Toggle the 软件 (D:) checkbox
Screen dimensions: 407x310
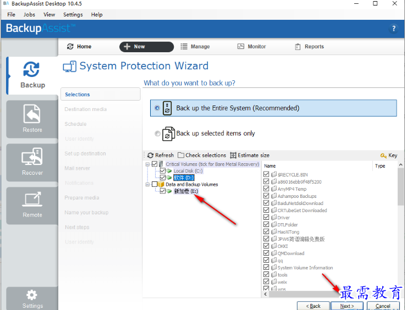(163, 178)
